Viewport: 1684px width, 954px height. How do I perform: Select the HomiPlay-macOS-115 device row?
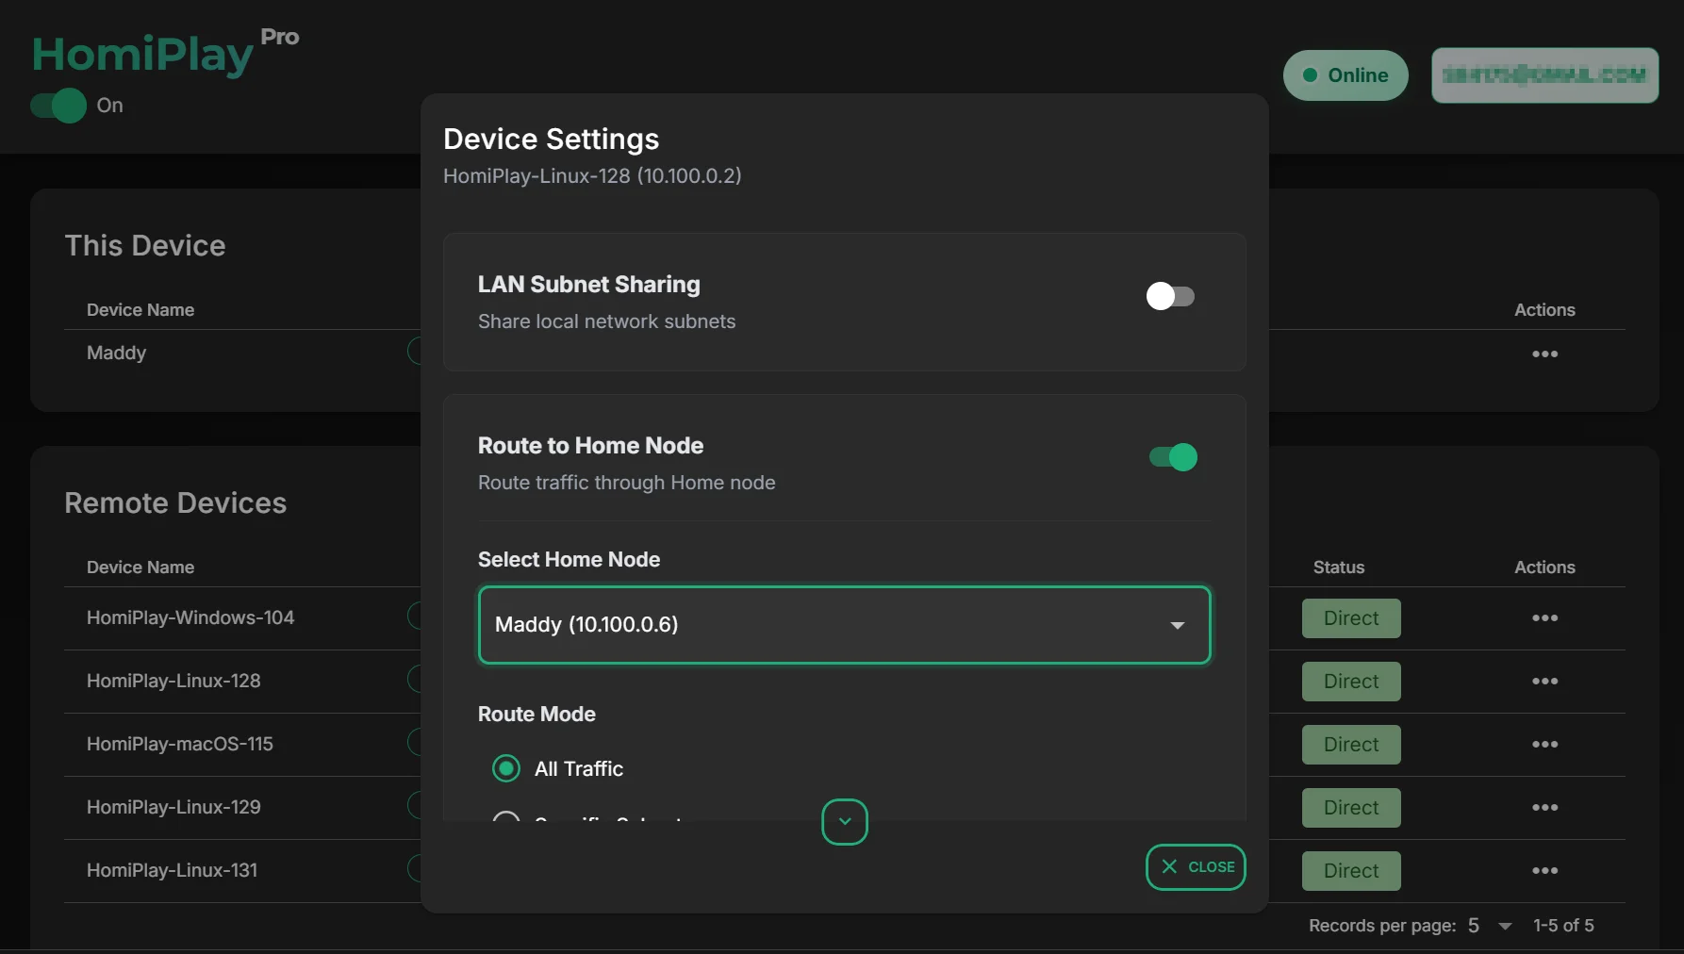(x=180, y=745)
